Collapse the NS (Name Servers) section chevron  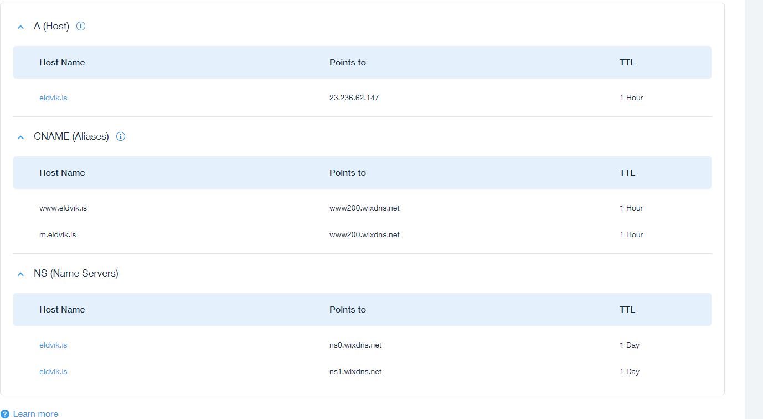pyautogui.click(x=21, y=274)
